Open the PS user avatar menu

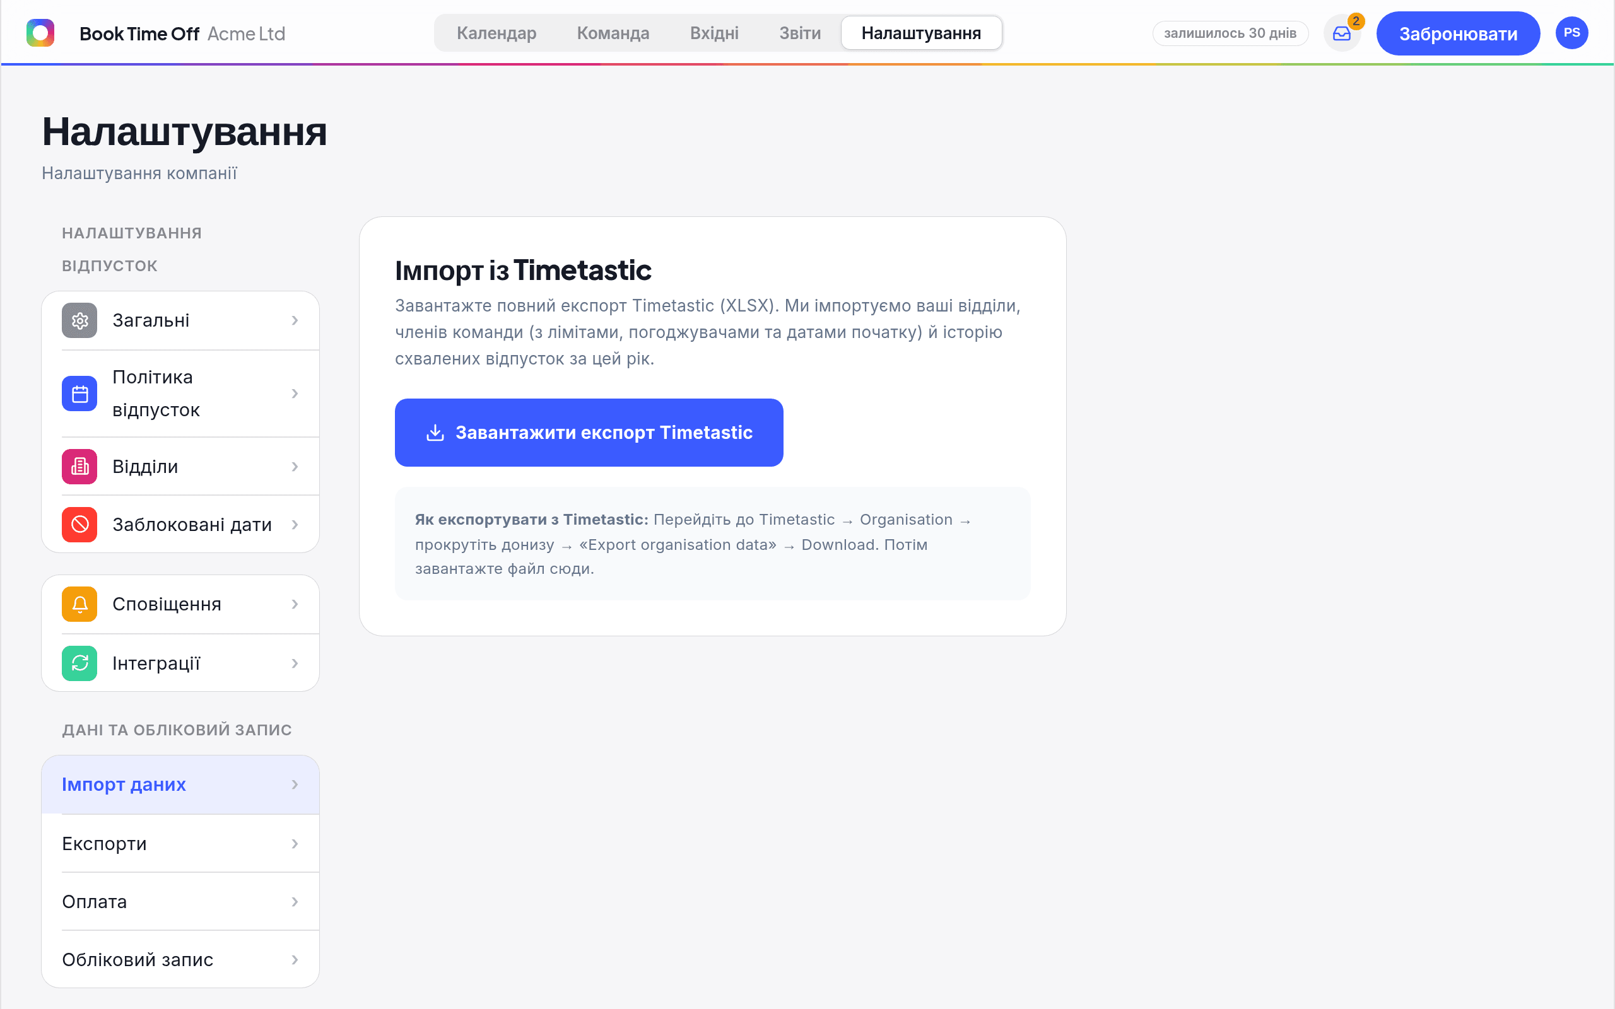click(x=1571, y=33)
